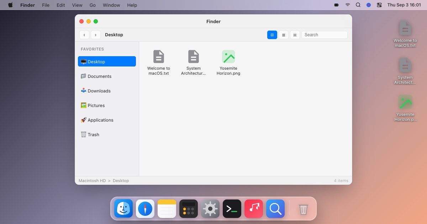The width and height of the screenshot is (427, 224).
Task: Click the date and time display
Action: coord(404,5)
